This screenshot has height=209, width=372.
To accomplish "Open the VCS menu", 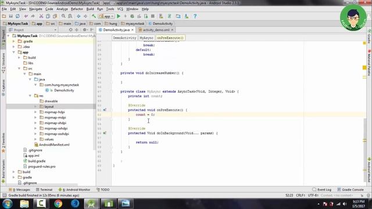I will 120,9.
